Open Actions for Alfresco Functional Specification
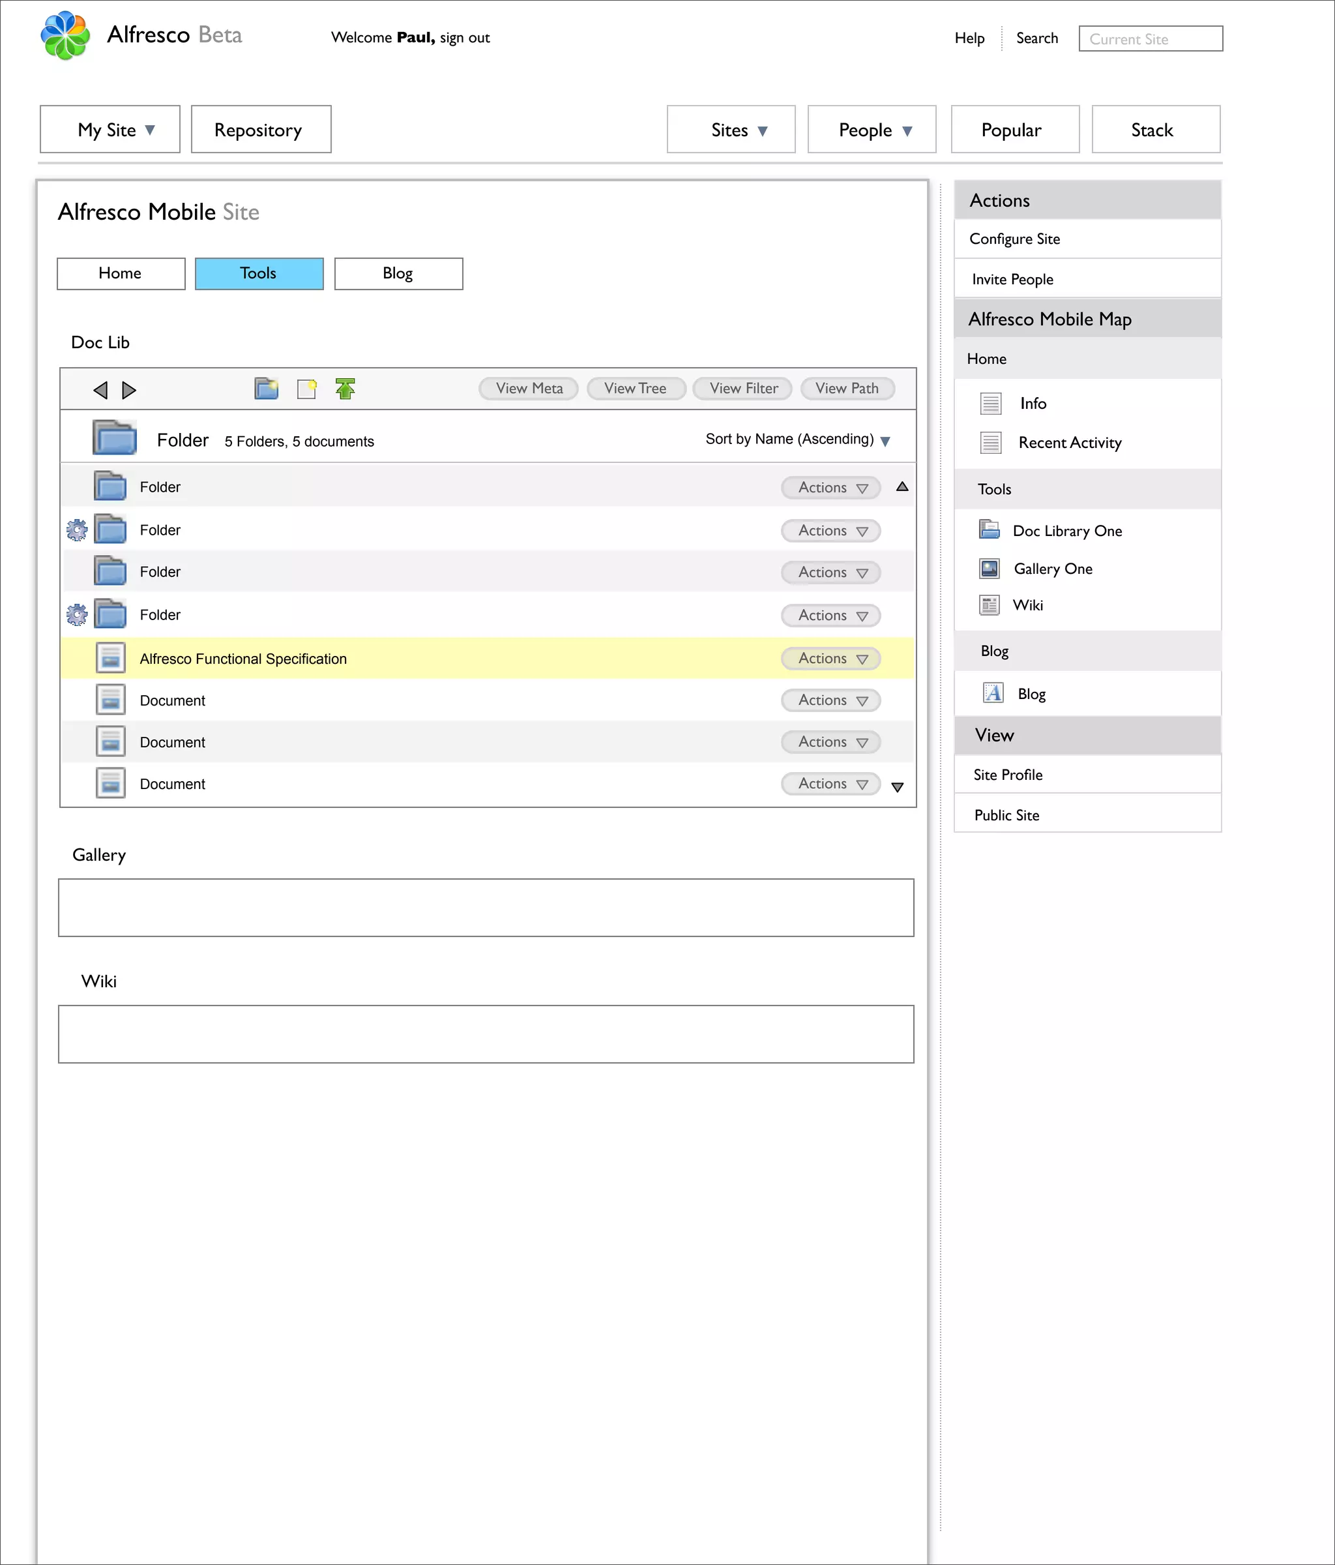Viewport: 1335px width, 1565px height. pyautogui.click(x=830, y=659)
